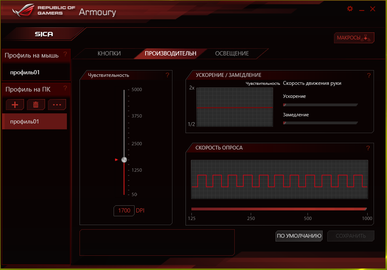
Task: Click the СОХРАНИТЬ save button
Action: [x=351, y=236]
